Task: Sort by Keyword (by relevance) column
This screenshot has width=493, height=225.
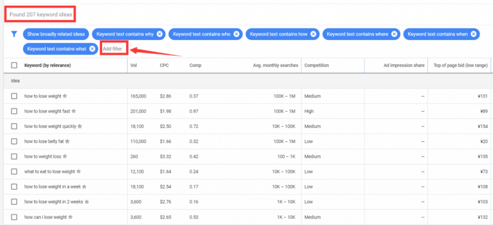Action: coord(47,65)
